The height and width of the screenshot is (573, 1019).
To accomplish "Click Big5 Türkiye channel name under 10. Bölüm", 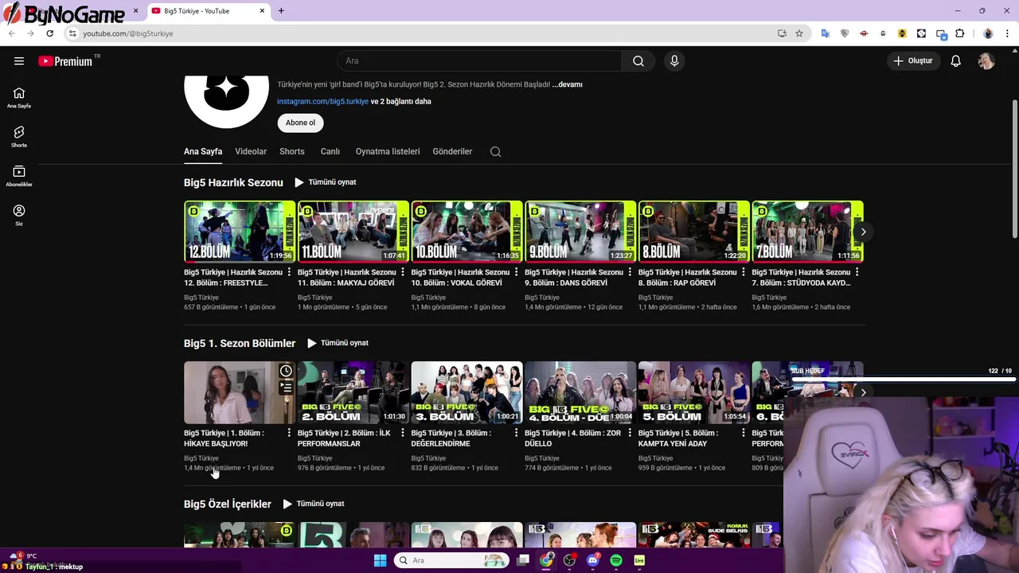I will click(428, 298).
